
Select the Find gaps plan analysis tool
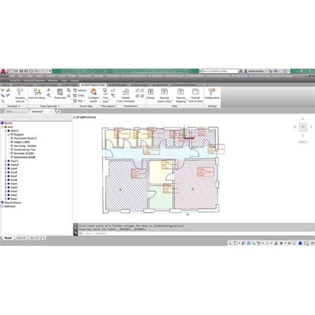pos(106,96)
